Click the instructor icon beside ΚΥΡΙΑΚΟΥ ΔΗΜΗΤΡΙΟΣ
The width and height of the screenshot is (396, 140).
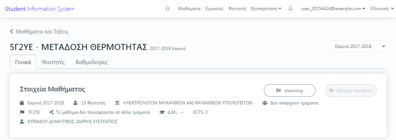click(x=22, y=122)
